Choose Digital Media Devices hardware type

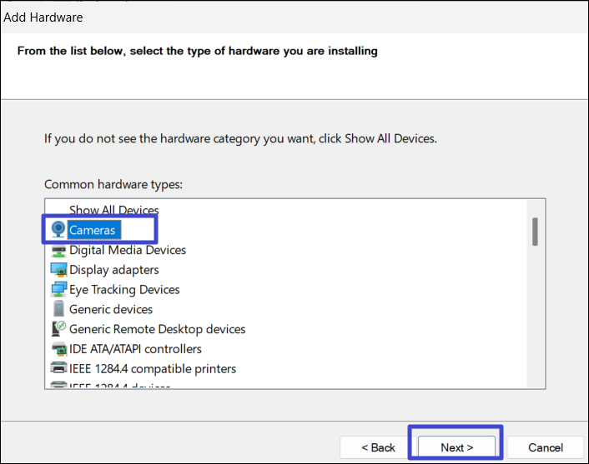point(128,250)
